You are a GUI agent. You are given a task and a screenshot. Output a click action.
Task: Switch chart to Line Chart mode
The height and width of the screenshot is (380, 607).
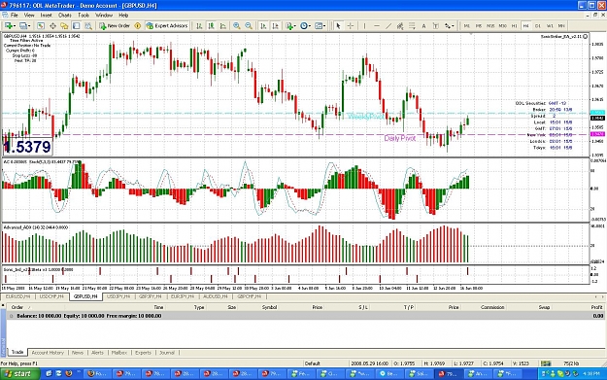pos(223,25)
